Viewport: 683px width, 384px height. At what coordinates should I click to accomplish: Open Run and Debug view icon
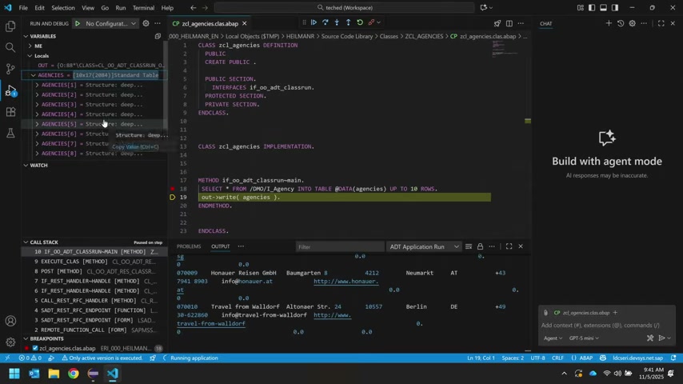pos(10,90)
